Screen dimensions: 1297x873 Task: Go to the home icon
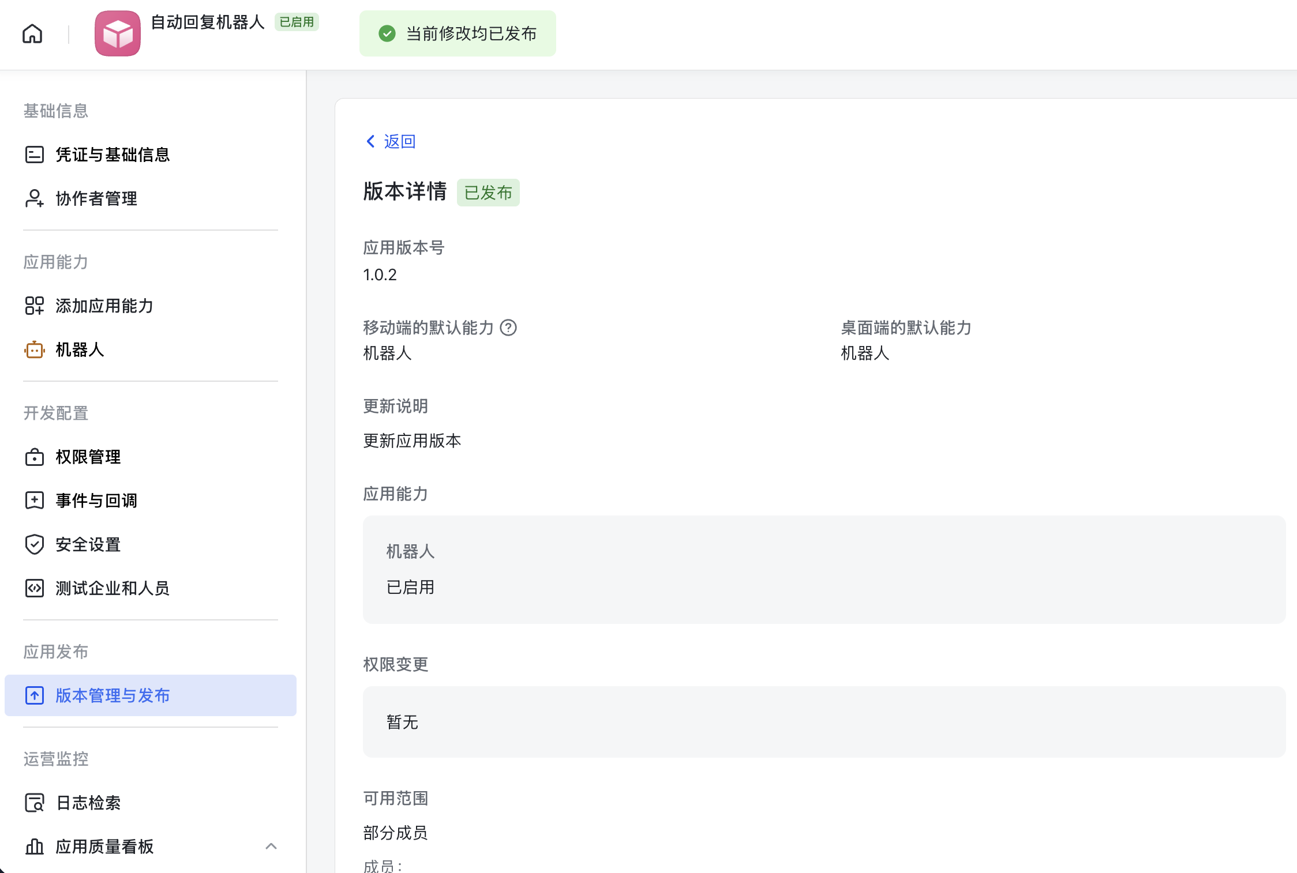tap(32, 34)
